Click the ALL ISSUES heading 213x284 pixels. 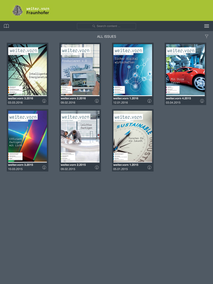point(106,37)
